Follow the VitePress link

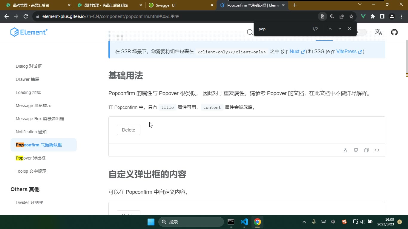pyautogui.click(x=349, y=51)
